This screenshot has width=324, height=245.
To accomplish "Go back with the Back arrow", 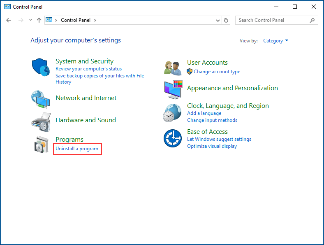I will [x=9, y=20].
